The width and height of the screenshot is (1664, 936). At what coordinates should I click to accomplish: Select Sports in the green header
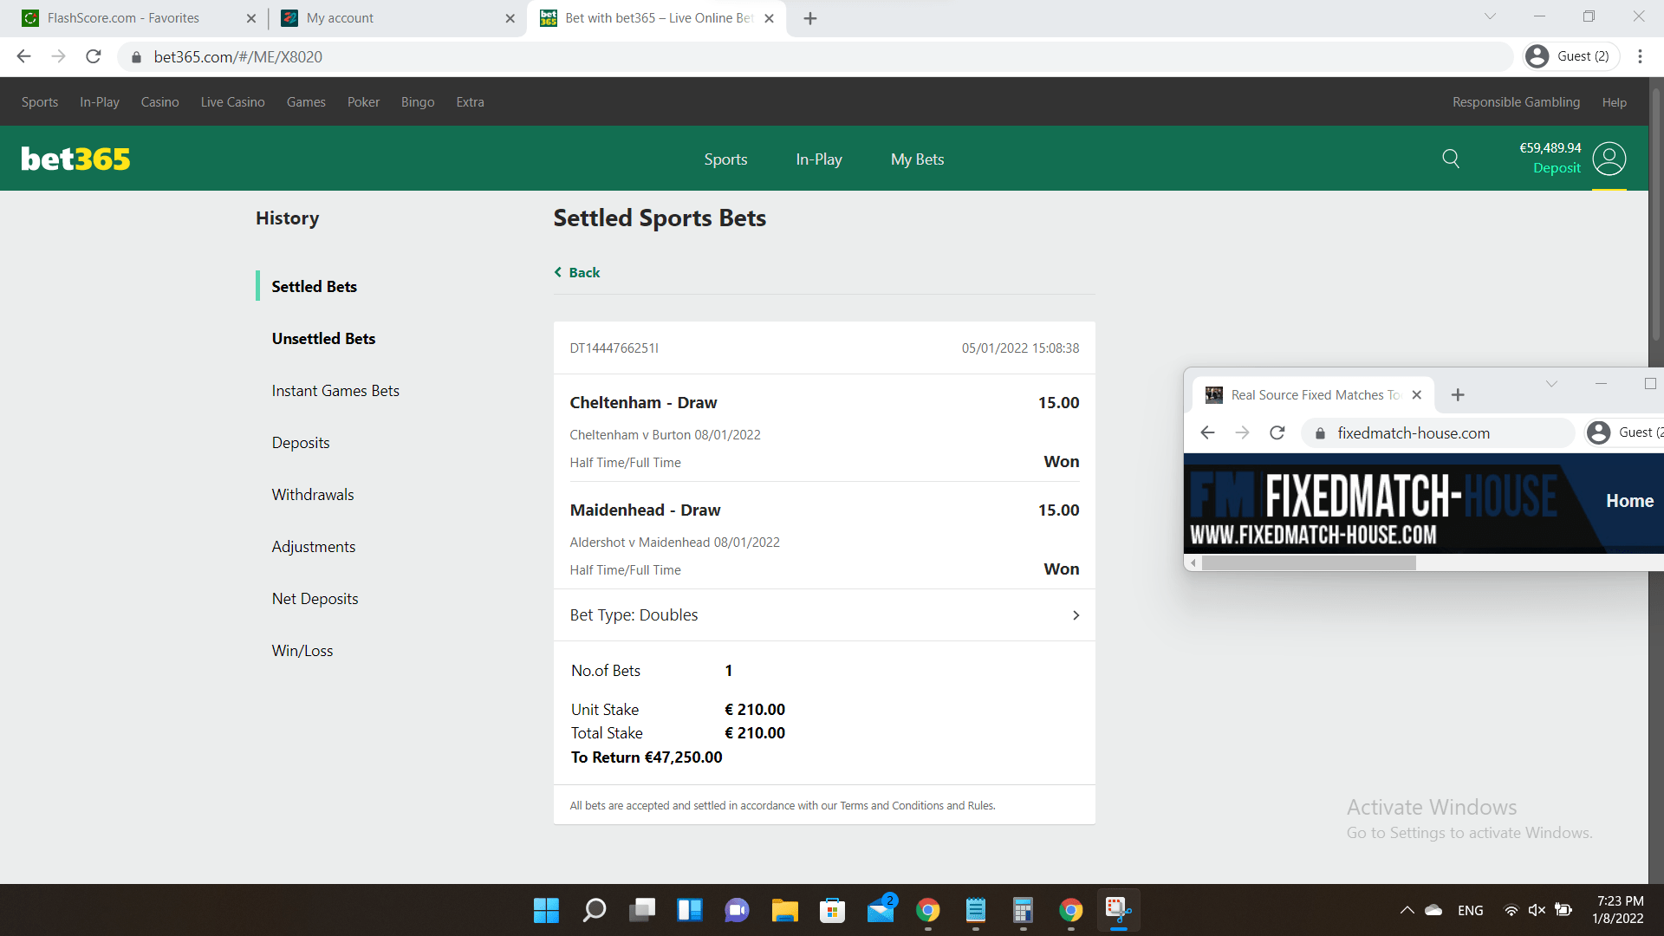click(x=725, y=159)
